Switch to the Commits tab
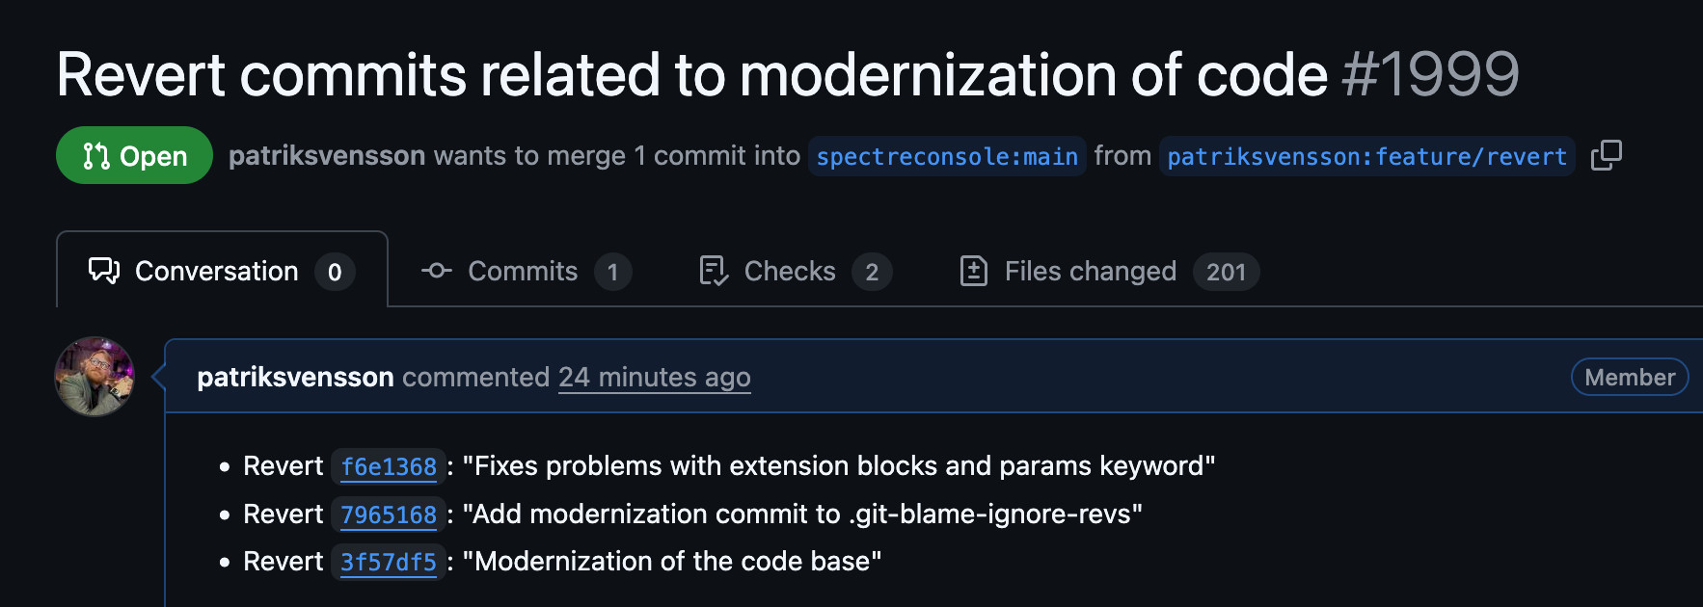The image size is (1703, 607). pos(523,272)
